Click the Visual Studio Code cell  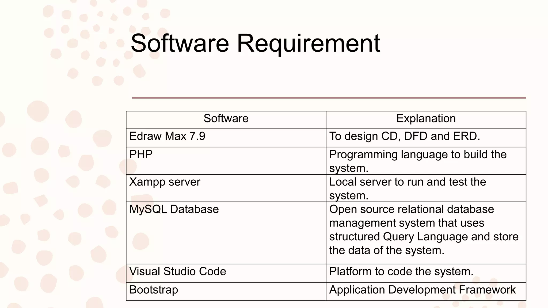(x=178, y=272)
